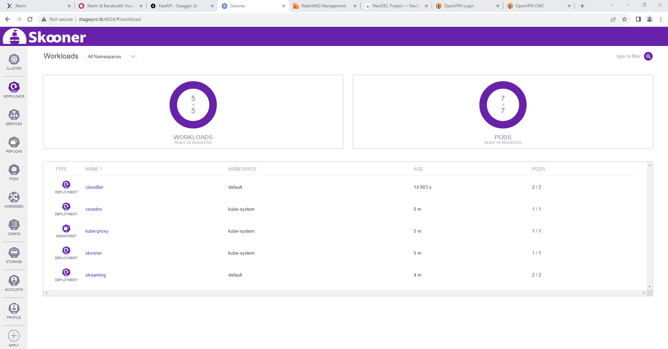
Task: Click the Age column header
Action: click(x=418, y=169)
